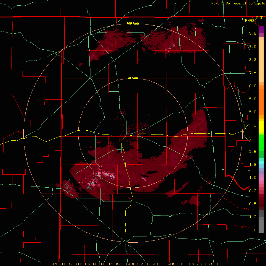Viewport: 266px width, 266px height.
Task: Click the cyan segment of the color scale
Action: tap(261, 163)
